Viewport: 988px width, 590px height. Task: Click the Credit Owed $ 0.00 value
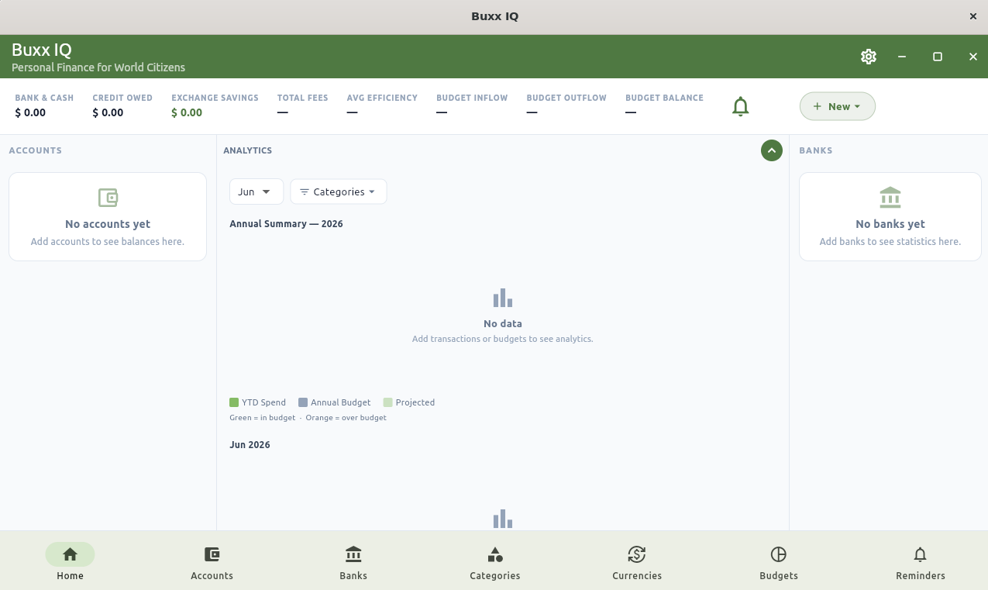[x=108, y=112]
